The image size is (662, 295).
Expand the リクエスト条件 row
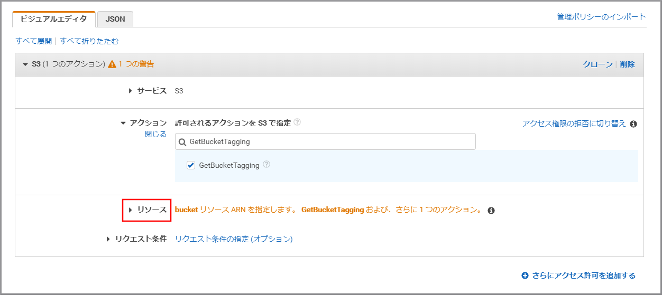108,239
